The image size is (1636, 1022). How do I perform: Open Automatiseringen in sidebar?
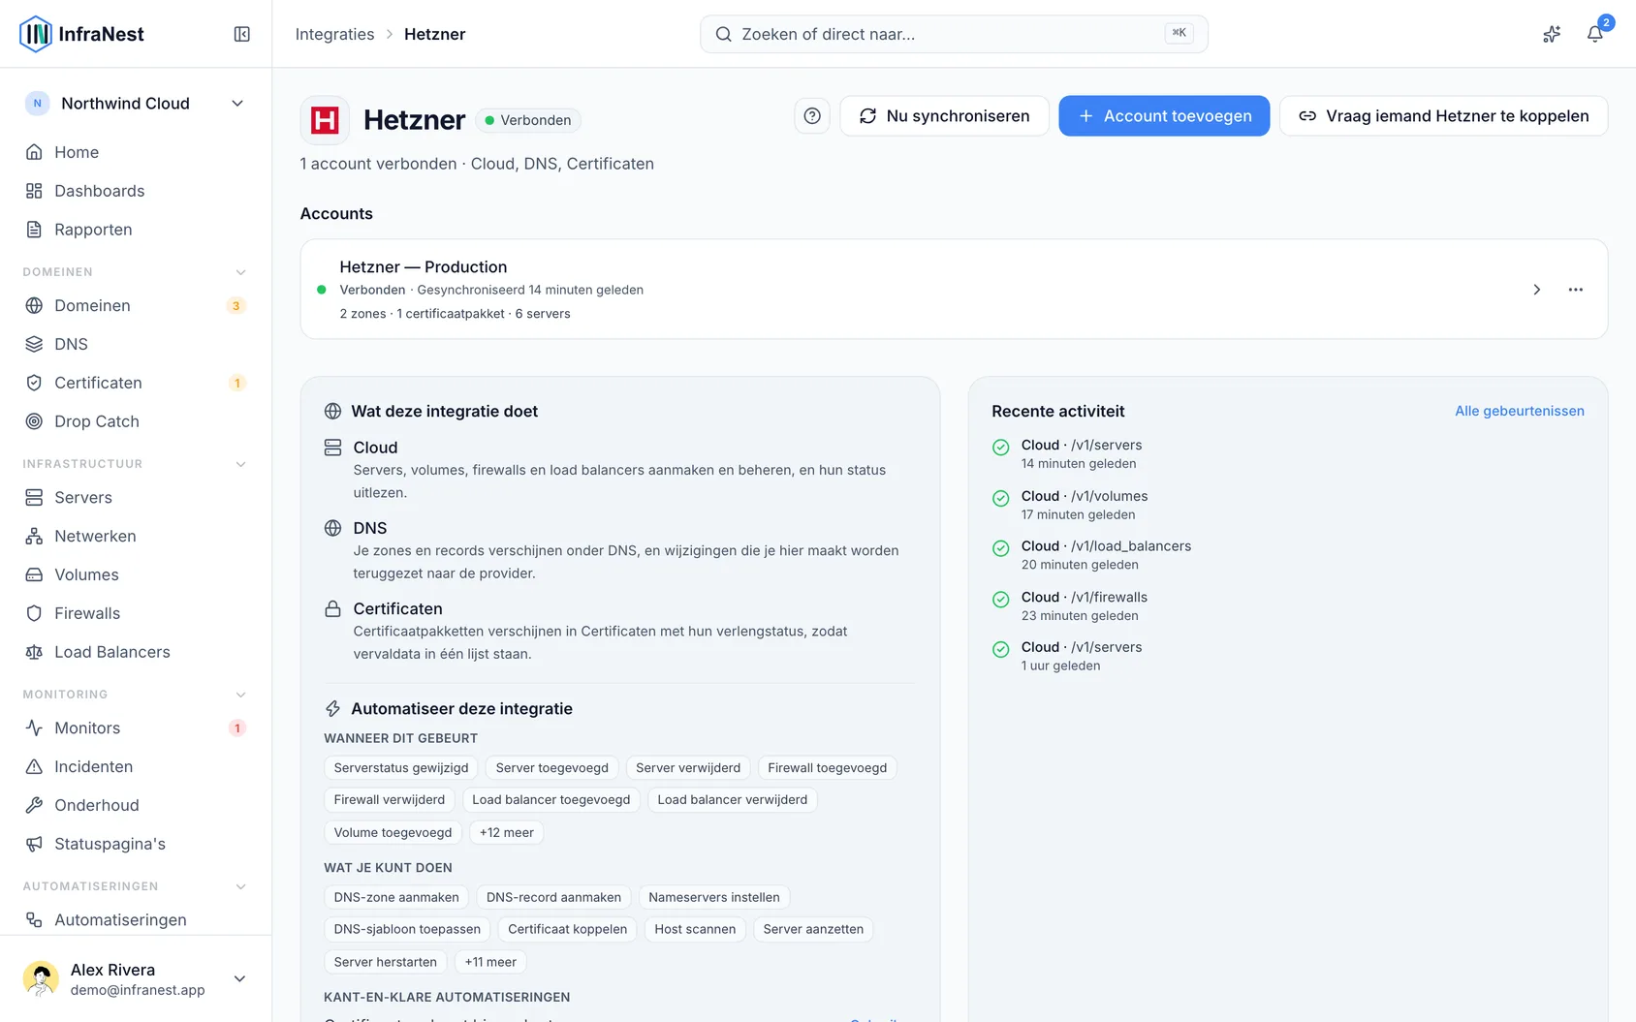coord(136,919)
